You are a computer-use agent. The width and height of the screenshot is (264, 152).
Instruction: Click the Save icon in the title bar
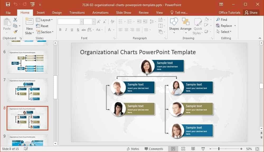click(8, 4)
